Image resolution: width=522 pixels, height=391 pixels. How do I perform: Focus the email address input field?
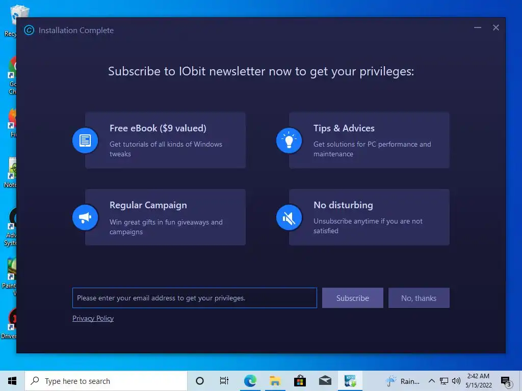(194, 298)
